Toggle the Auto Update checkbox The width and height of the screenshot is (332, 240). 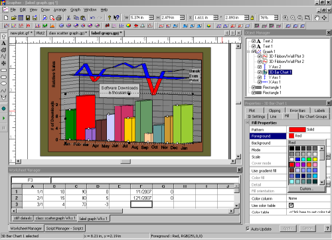click(248, 229)
